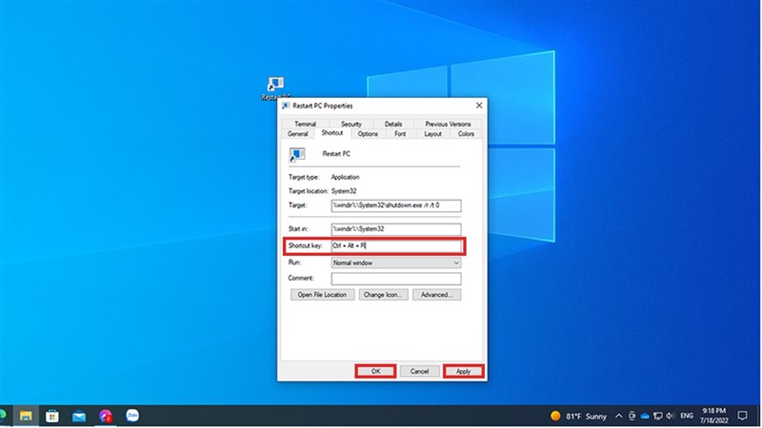Click the Open File Location button
The image size is (762, 428).
pos(322,295)
